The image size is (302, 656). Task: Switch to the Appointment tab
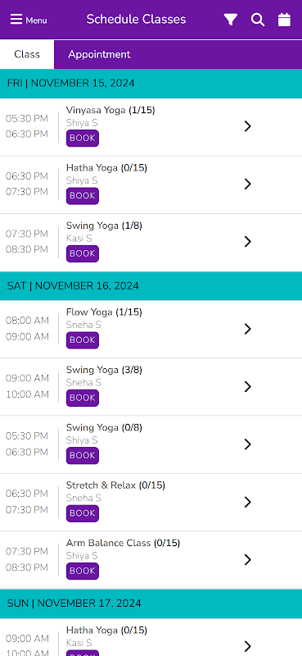click(99, 54)
